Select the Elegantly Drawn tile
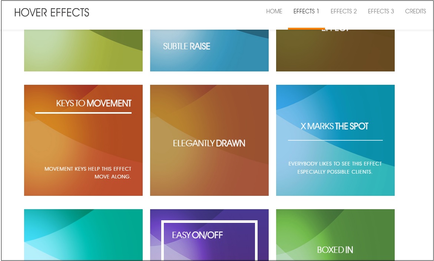The width and height of the screenshot is (434, 261). [209, 140]
